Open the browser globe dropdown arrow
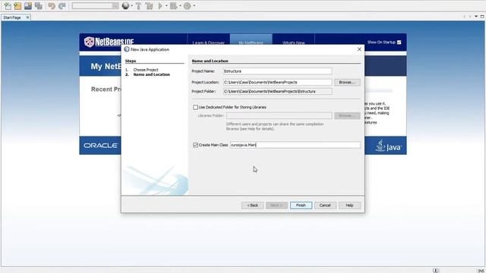Screen dimensions: 486x273 (x=131, y=6)
